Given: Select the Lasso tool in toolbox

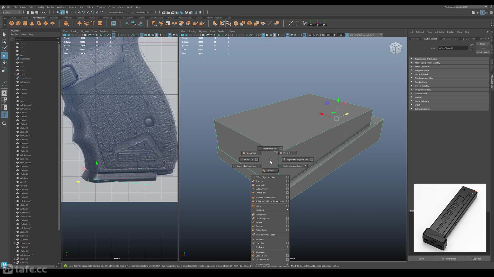Looking at the screenshot, I should coord(4,42).
